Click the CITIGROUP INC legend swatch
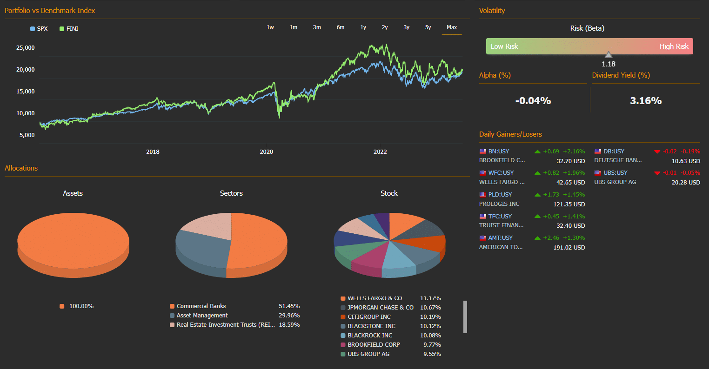This screenshot has height=369, width=709. pos(343,317)
